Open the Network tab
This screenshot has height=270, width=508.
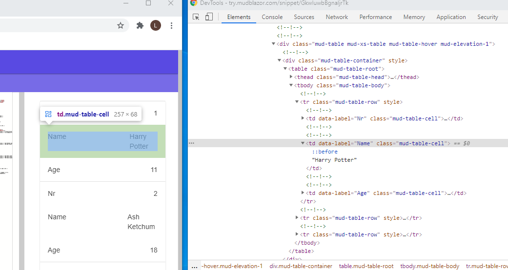point(337,17)
